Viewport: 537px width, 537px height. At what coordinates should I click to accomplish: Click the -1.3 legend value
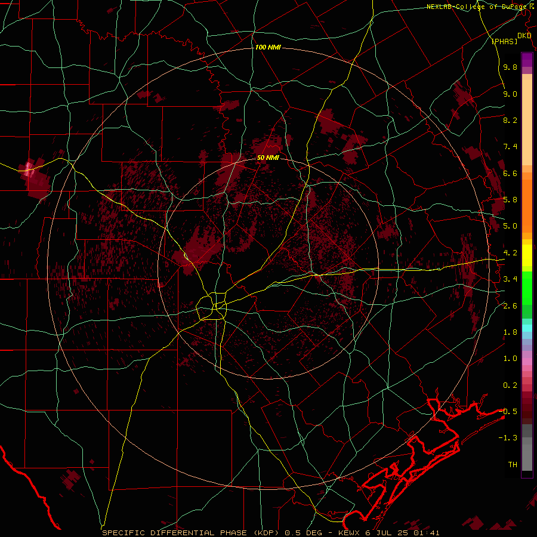point(508,438)
